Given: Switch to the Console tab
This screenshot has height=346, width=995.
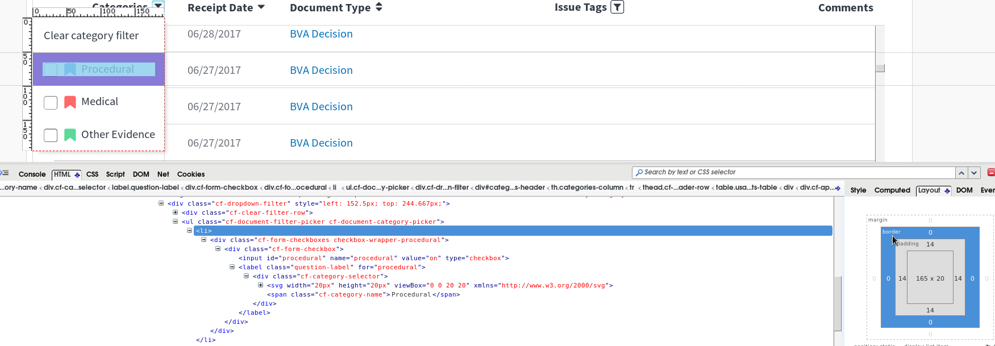Looking at the screenshot, I should click(32, 174).
